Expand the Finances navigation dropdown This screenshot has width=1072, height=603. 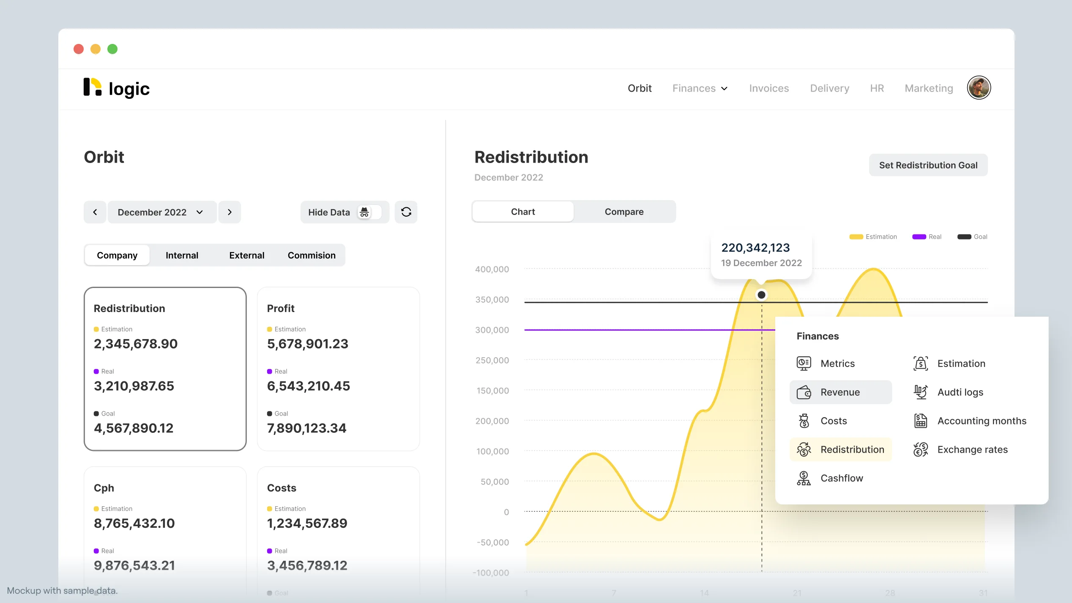tap(700, 88)
